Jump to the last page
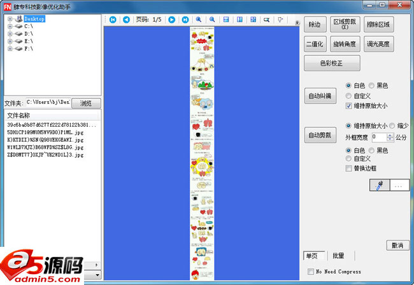Screen dimensions: 414x285 pos(185,20)
